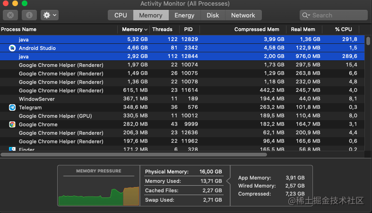Switch to the Memory tab
The image size is (372, 213).
pos(151,15)
